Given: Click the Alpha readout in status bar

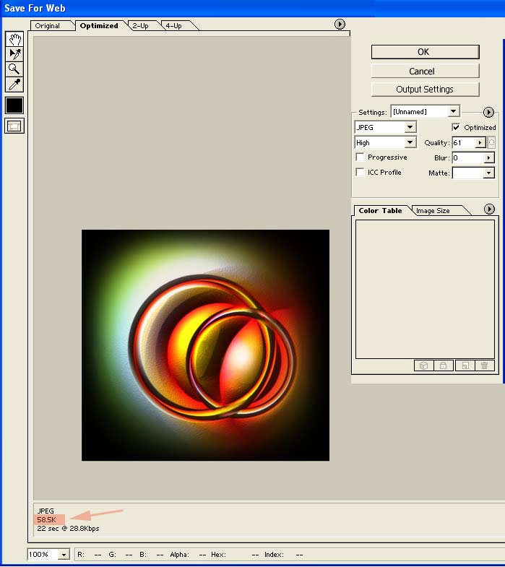Looking at the screenshot, I should tap(188, 554).
